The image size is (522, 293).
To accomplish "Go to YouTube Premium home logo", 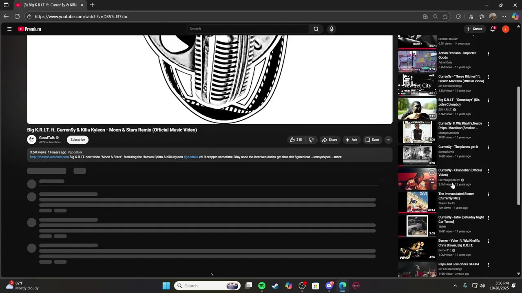I will pyautogui.click(x=29, y=29).
